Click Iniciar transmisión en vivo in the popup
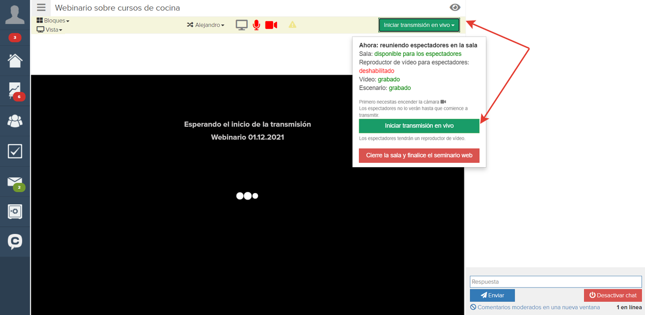 [x=419, y=126]
